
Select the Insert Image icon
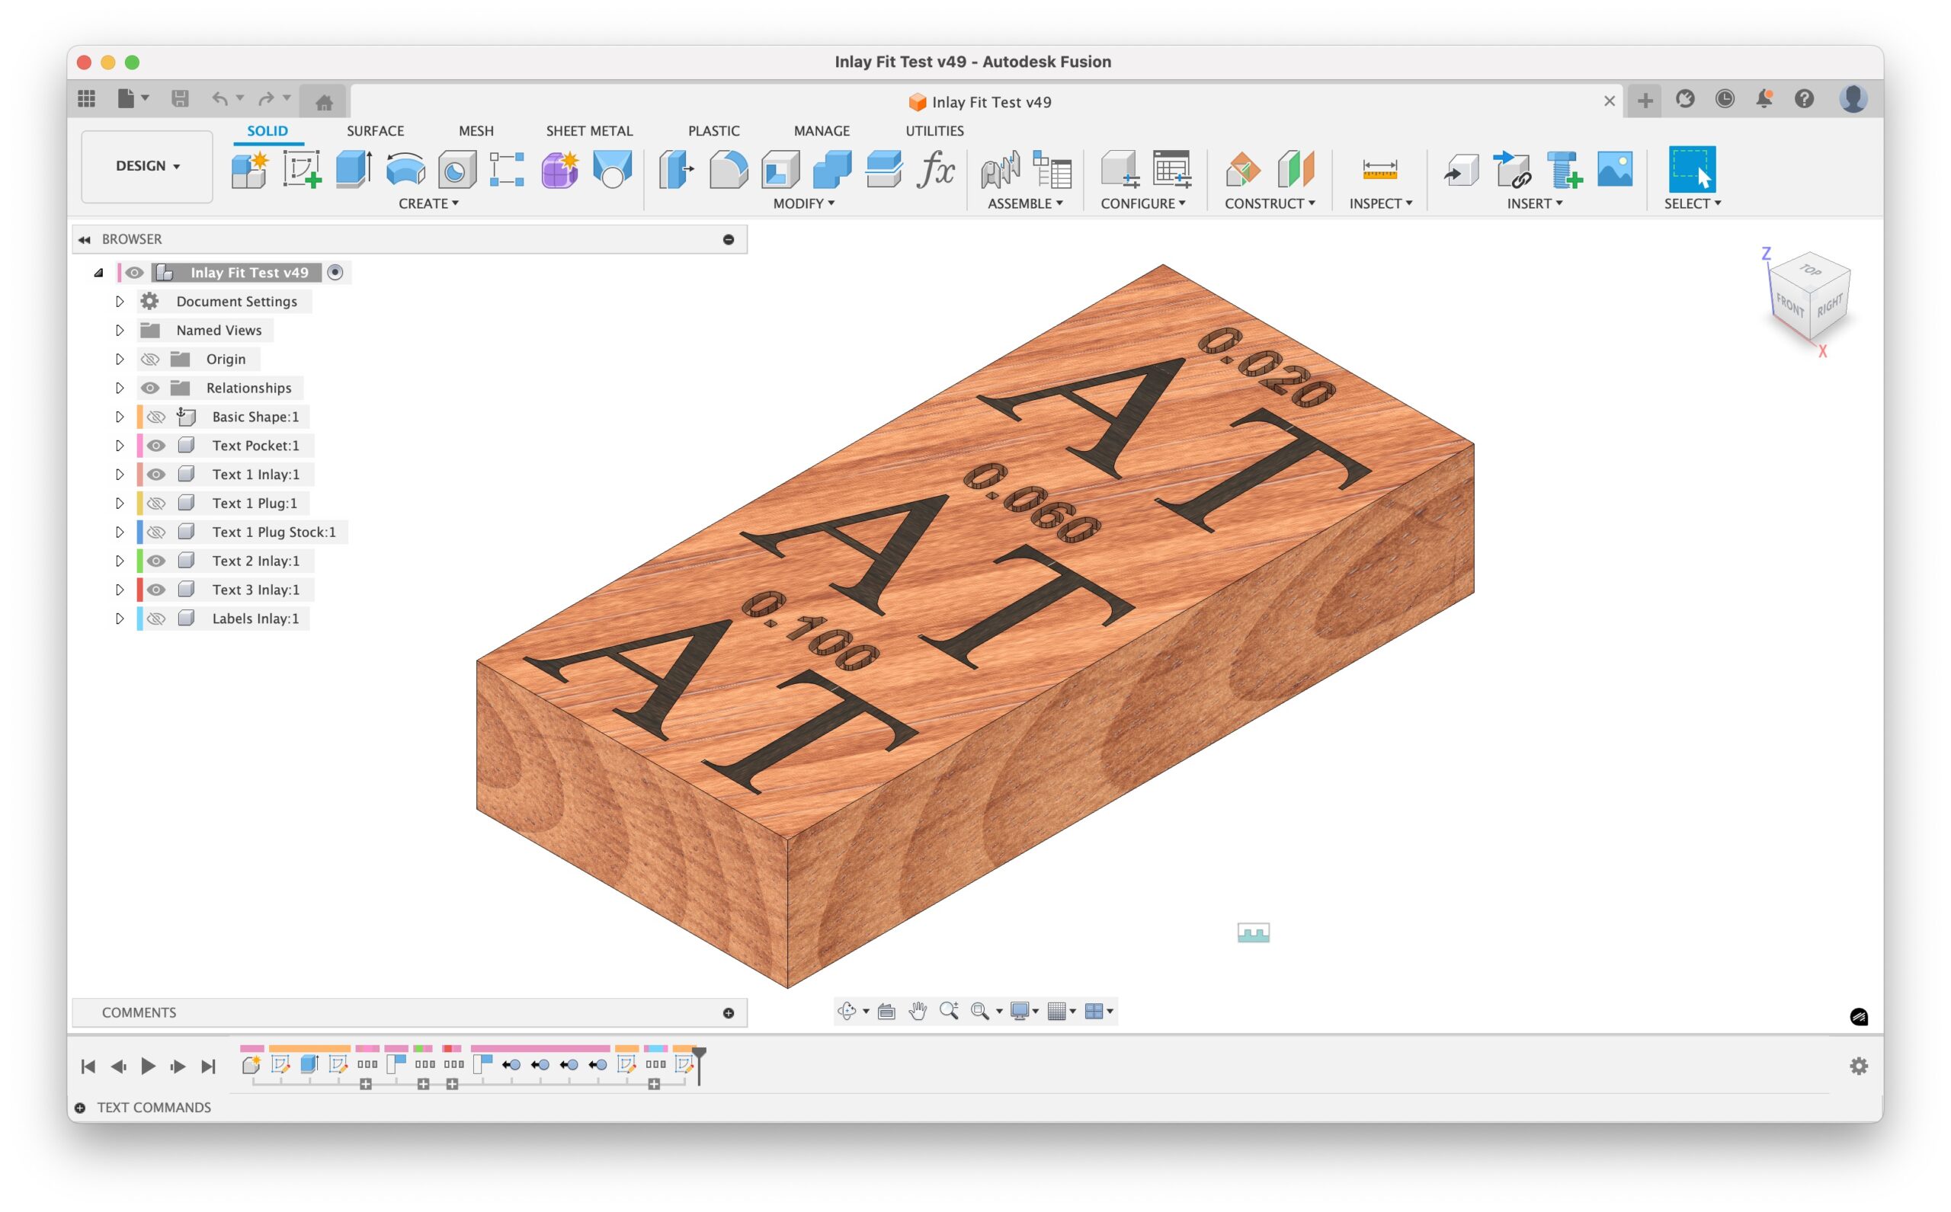pyautogui.click(x=1614, y=169)
